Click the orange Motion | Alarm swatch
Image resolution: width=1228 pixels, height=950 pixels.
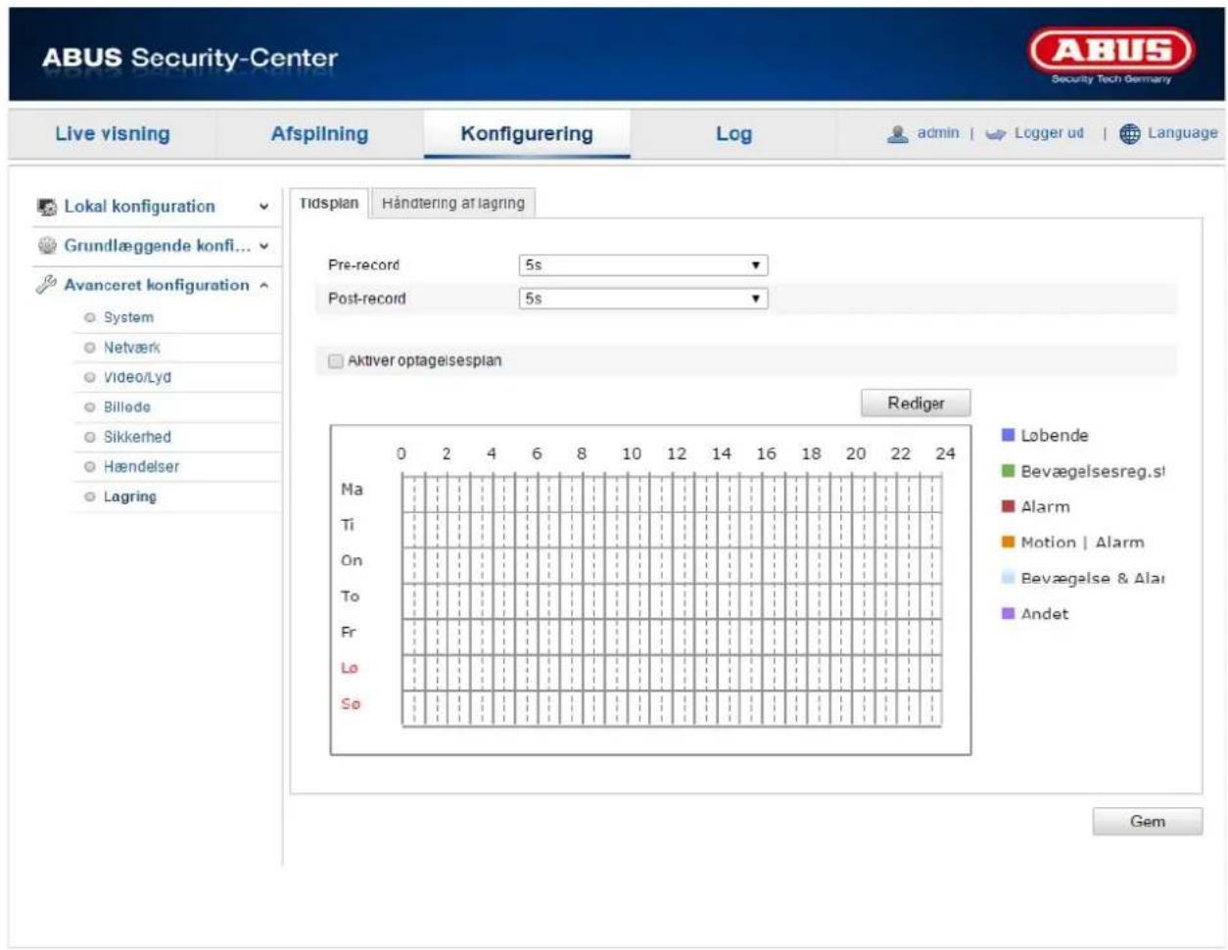tap(1008, 543)
